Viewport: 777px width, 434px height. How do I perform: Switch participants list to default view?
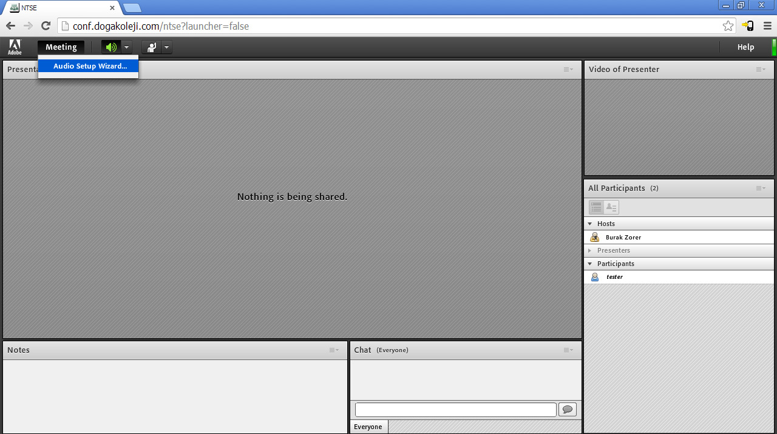tap(596, 207)
